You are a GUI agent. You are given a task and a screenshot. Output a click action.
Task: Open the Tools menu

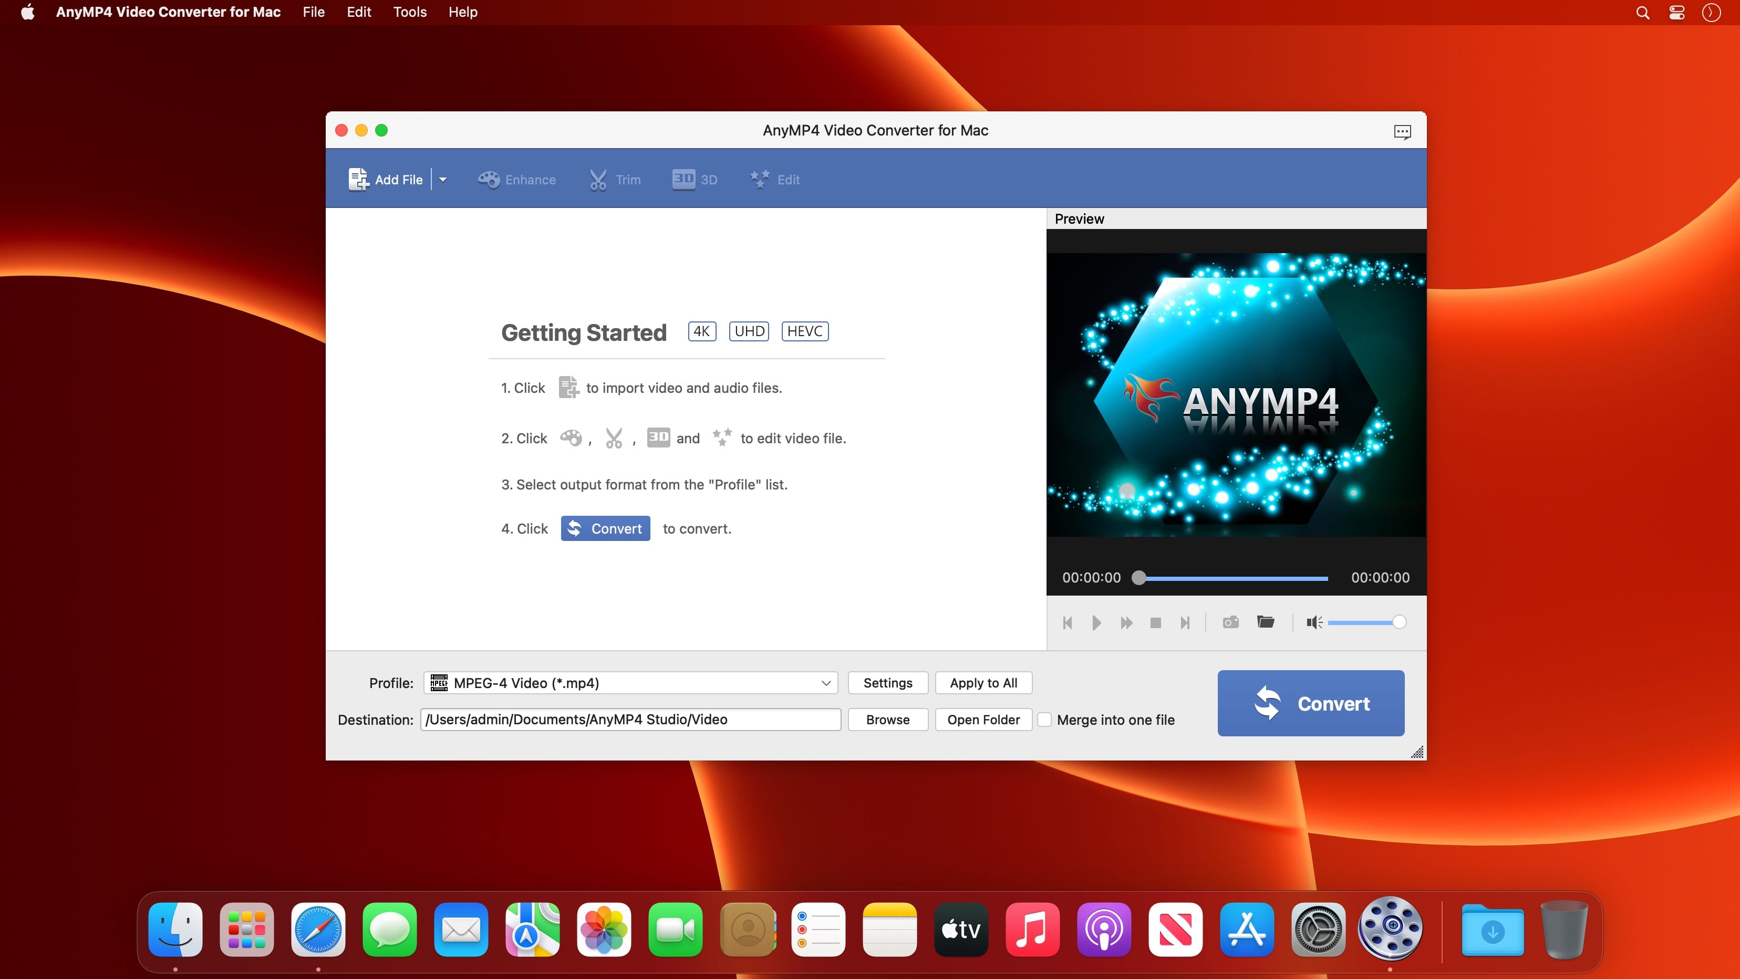point(409,12)
